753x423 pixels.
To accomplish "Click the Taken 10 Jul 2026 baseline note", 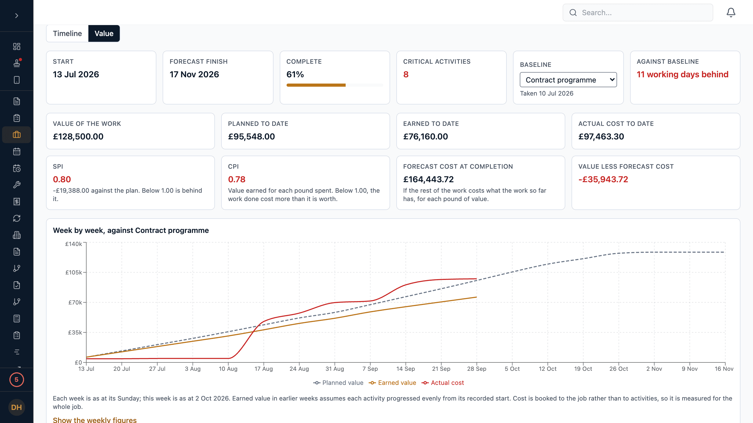I will point(547,93).
